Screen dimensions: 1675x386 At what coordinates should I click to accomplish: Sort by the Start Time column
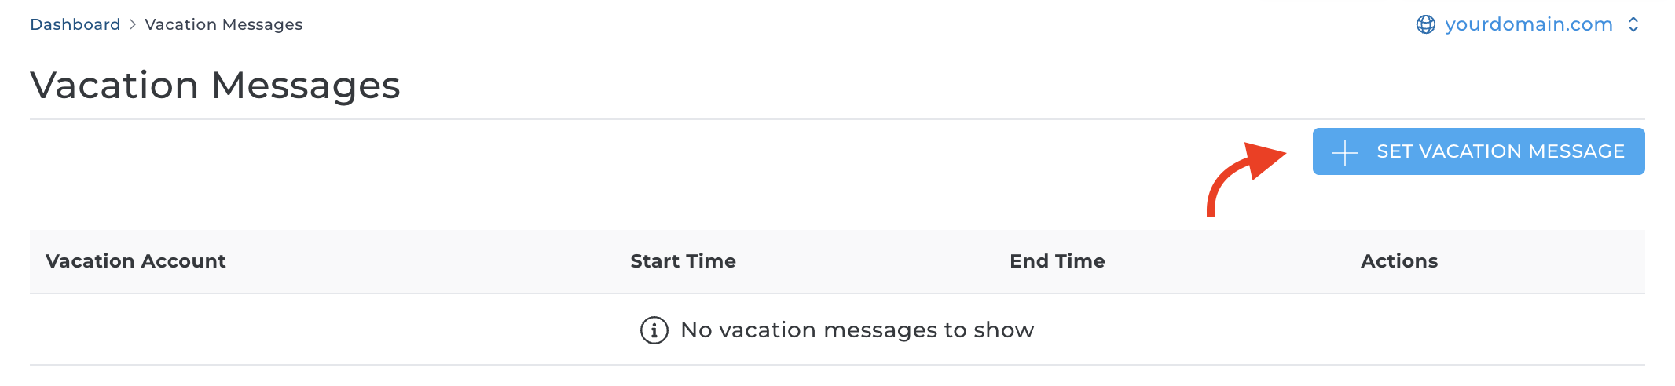[x=683, y=261]
